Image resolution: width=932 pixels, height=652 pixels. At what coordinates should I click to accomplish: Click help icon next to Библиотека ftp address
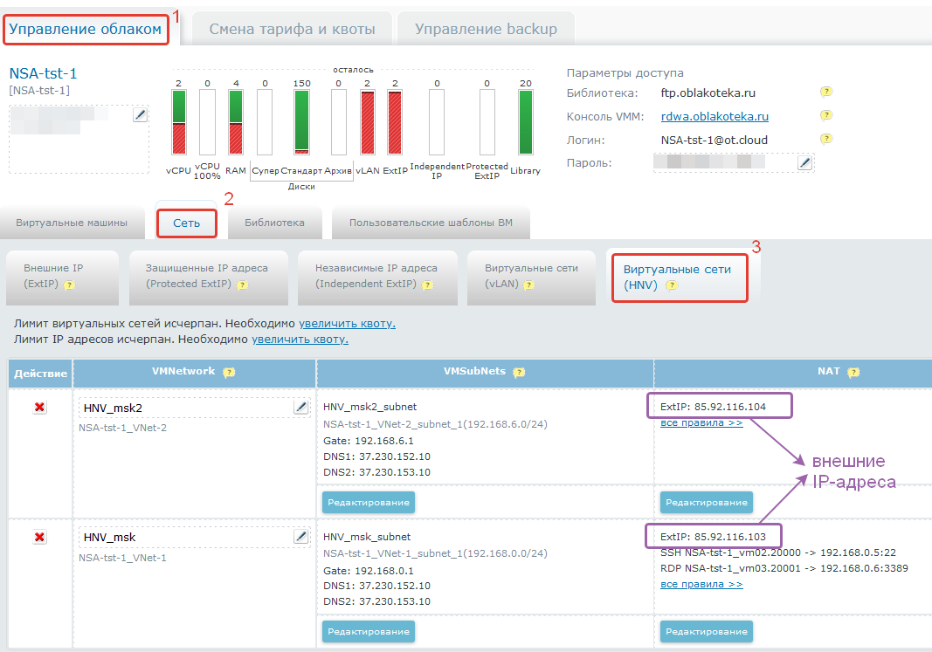[825, 92]
